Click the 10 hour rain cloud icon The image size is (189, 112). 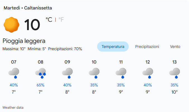click(x=94, y=73)
